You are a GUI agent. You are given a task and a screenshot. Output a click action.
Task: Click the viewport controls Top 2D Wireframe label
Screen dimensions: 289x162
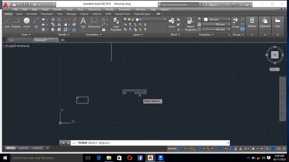click(x=16, y=46)
